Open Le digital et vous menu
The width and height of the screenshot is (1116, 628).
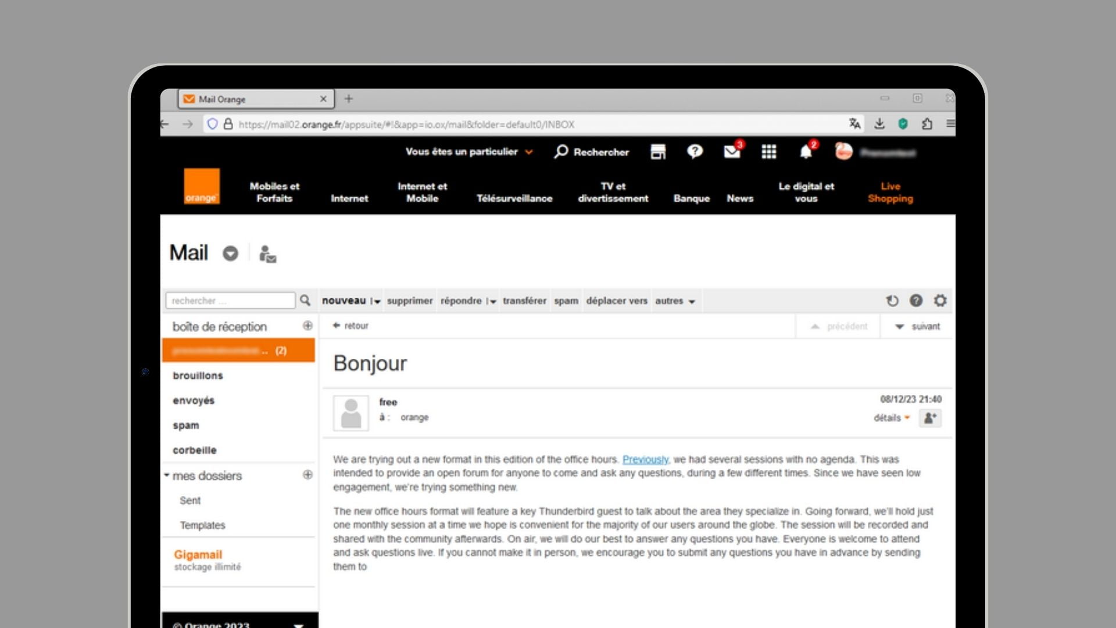point(806,192)
